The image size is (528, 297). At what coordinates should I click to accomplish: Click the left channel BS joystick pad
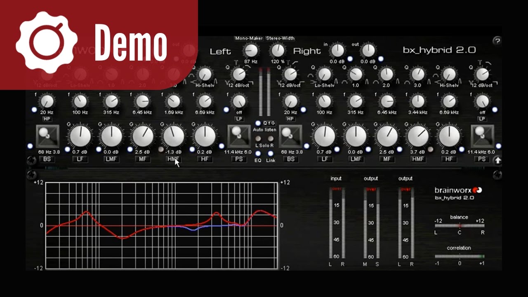(x=47, y=137)
